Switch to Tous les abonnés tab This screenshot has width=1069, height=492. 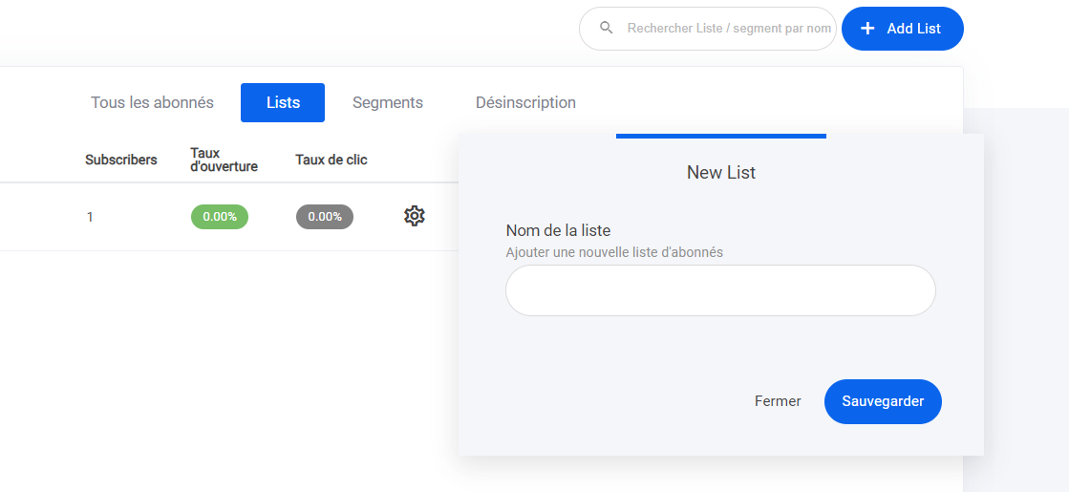(x=152, y=102)
